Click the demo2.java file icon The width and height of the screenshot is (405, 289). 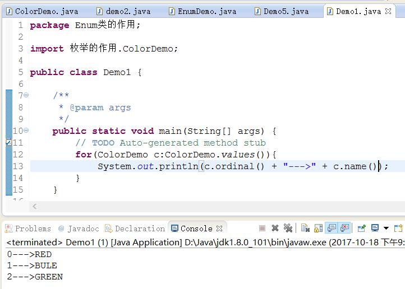99,11
